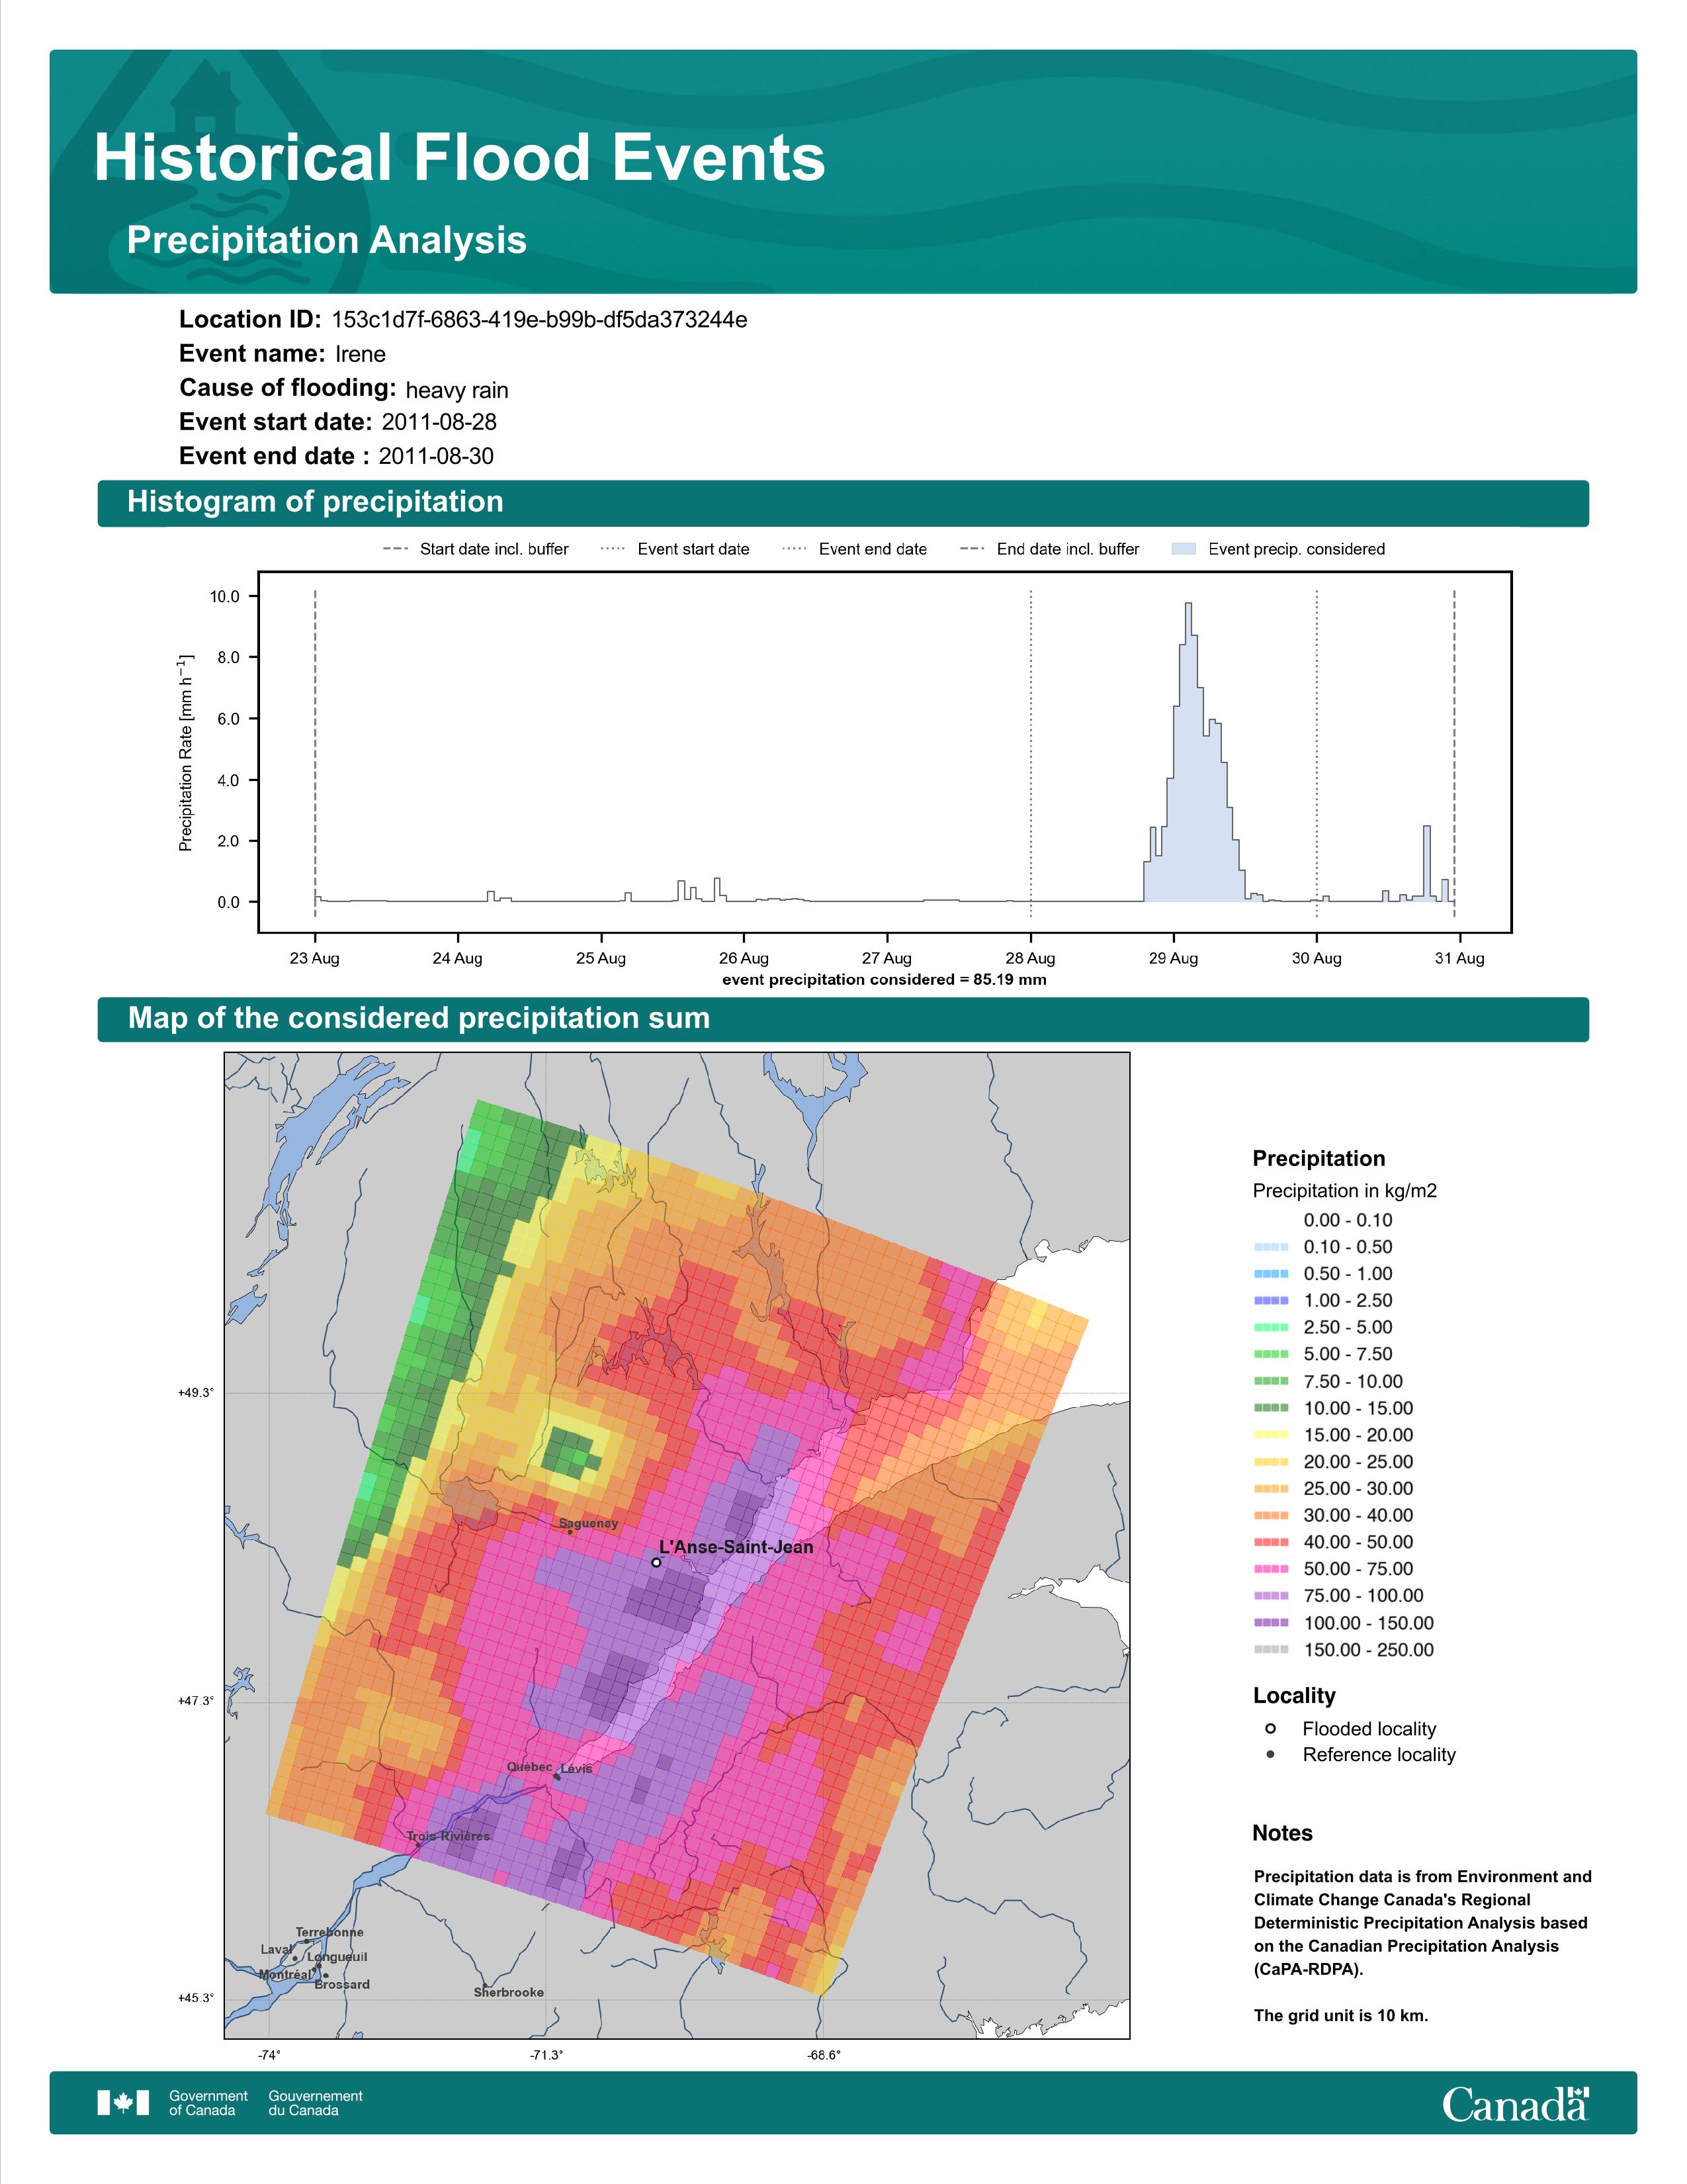Click the 75.00 - 100.00 legend swatch
The height and width of the screenshot is (2184, 1687).
tap(1270, 1597)
